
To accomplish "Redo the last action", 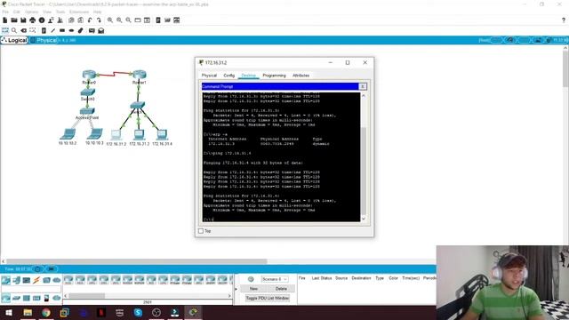I will [99, 20].
